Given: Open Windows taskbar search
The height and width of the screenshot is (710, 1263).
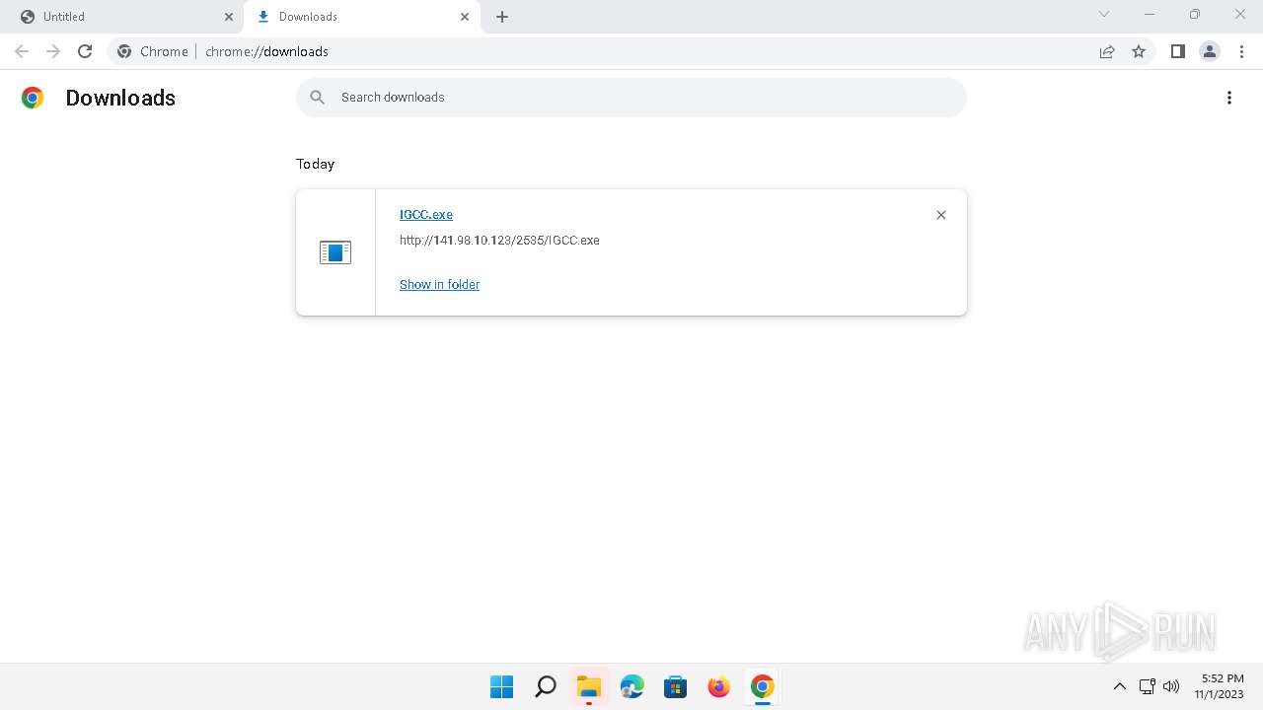Looking at the screenshot, I should coord(545,686).
